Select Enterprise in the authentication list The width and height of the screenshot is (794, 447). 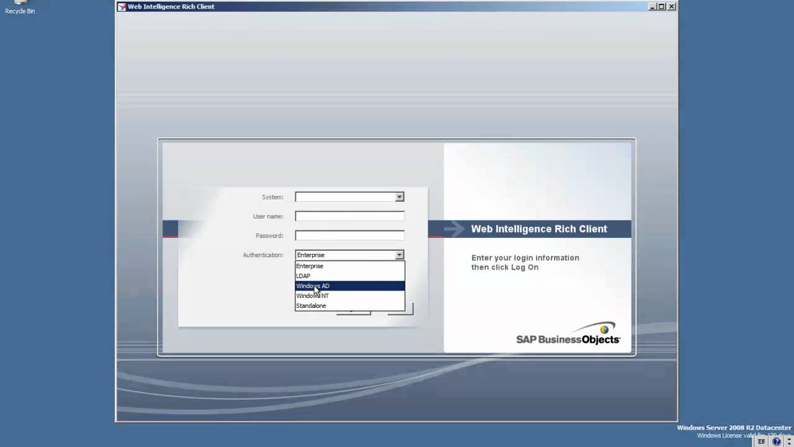coord(350,266)
